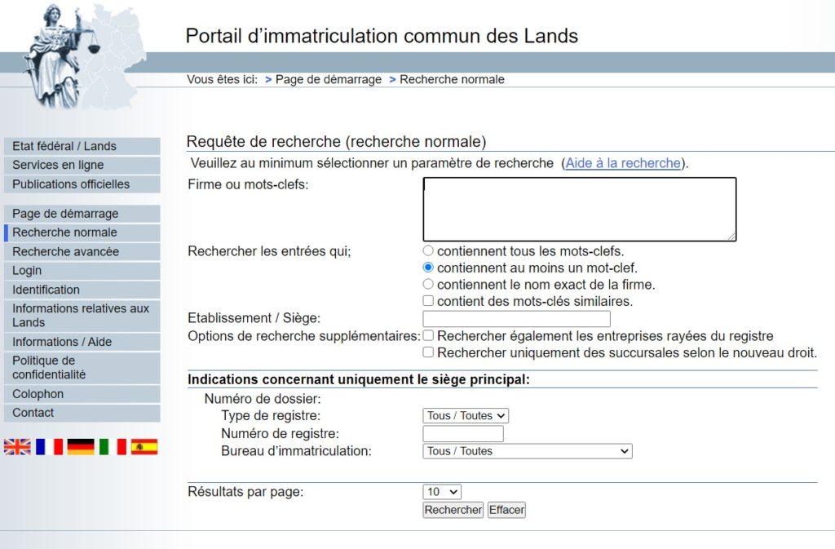
Task: Click the German flag language icon
Action: tap(81, 446)
